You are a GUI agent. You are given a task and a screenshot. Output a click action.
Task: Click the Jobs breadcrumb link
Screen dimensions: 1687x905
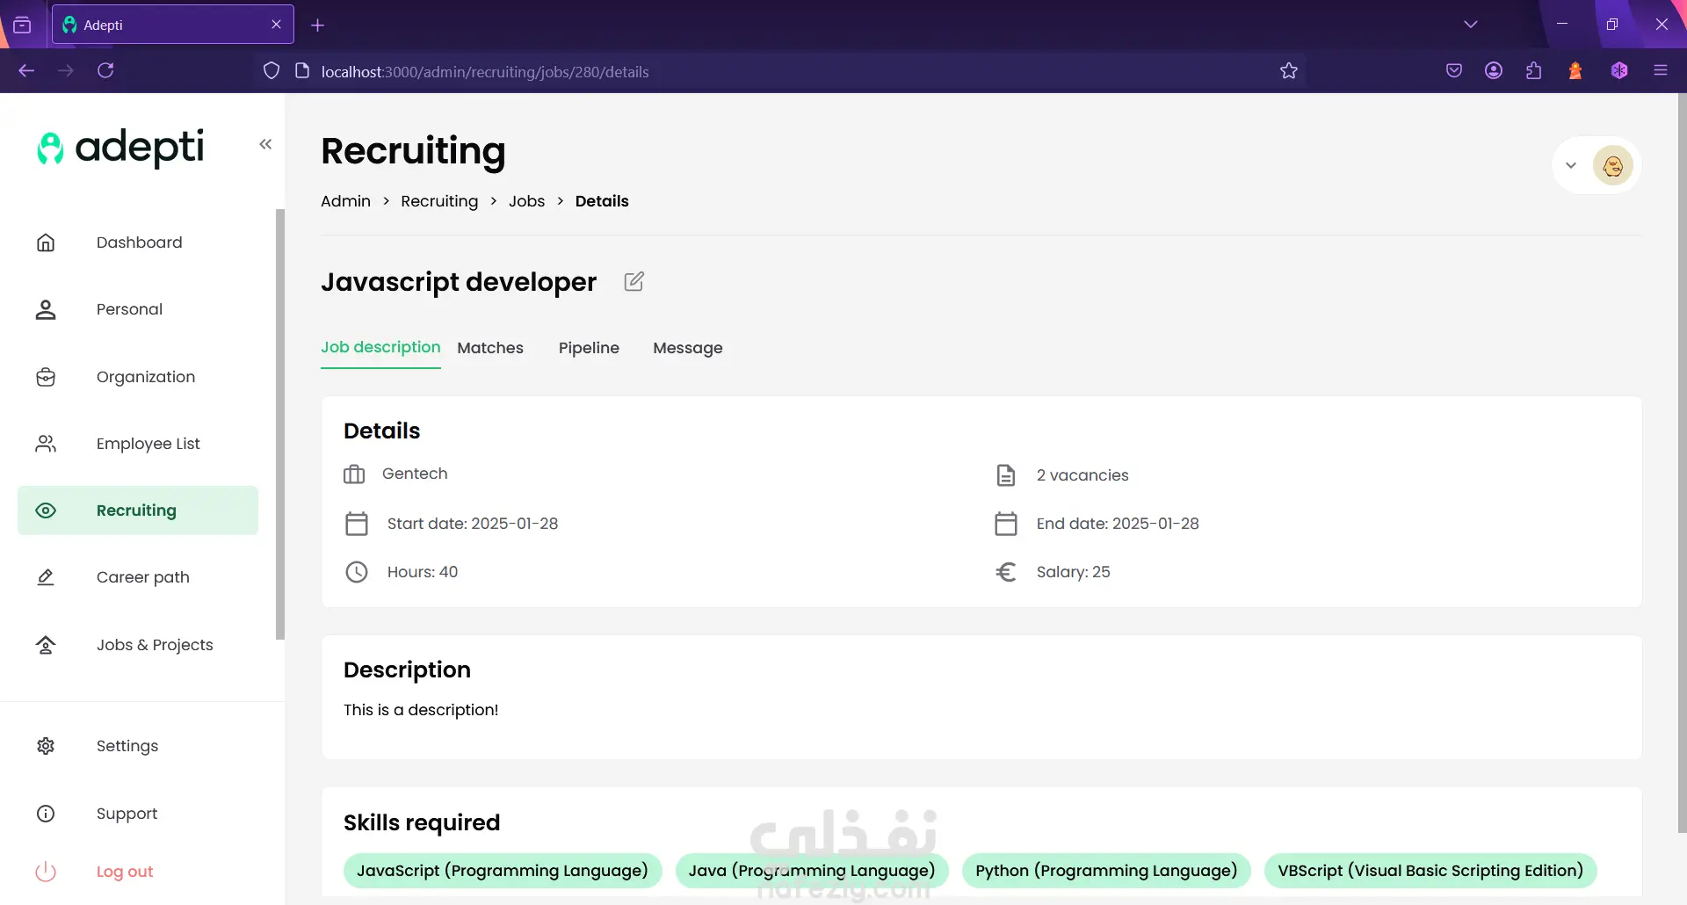[526, 201]
